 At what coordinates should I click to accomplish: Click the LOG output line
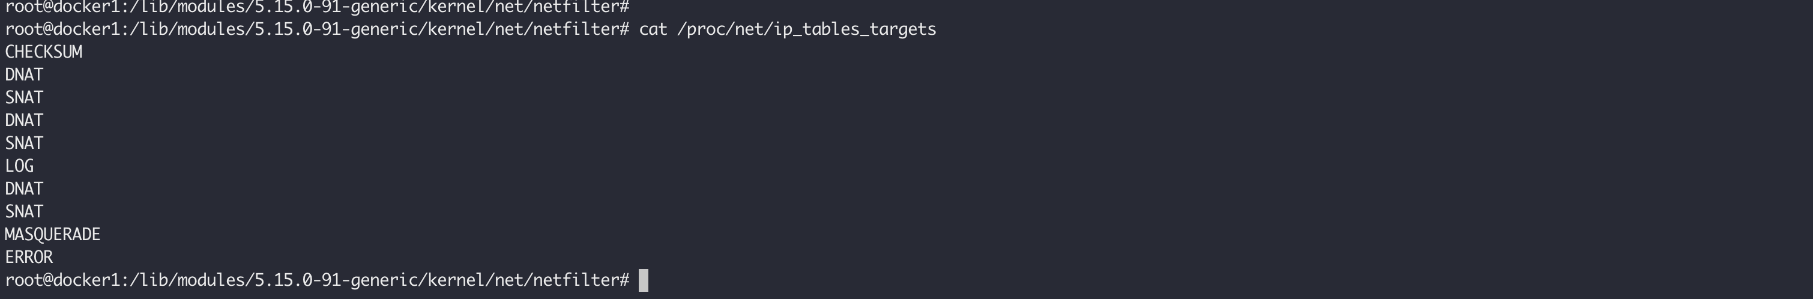tap(19, 166)
